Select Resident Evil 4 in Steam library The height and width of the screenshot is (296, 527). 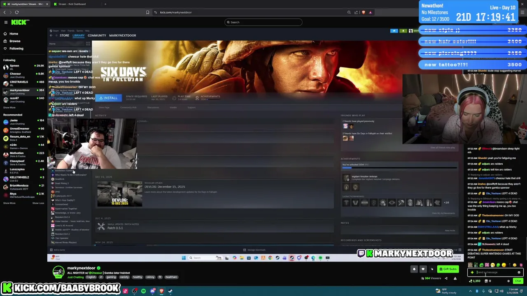click(x=62, y=217)
